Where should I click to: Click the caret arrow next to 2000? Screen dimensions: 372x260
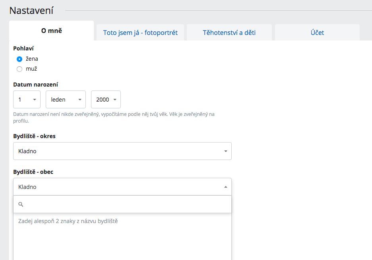click(115, 100)
